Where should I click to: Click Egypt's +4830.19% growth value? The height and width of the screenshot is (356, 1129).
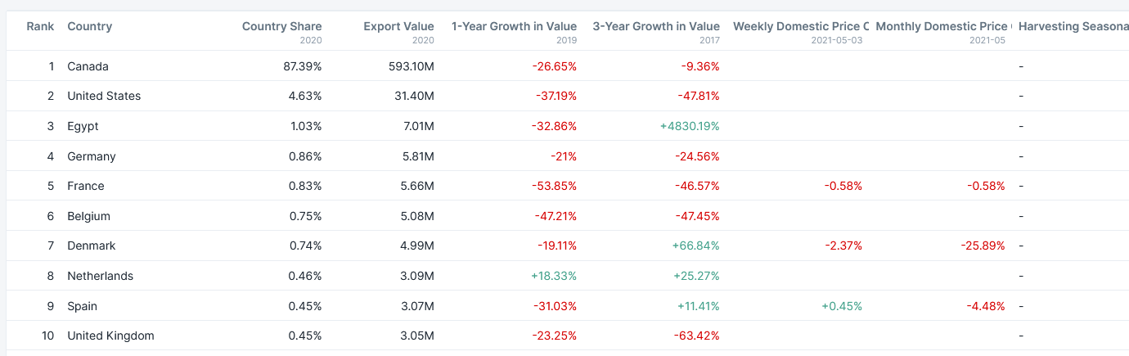[690, 126]
